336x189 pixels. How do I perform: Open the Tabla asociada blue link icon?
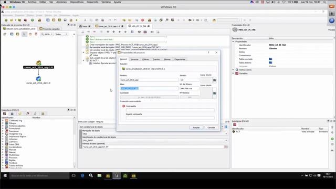click(271, 59)
